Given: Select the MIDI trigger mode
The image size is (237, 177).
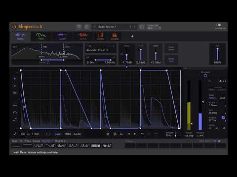Looking at the screenshot, I should (x=68, y=134).
